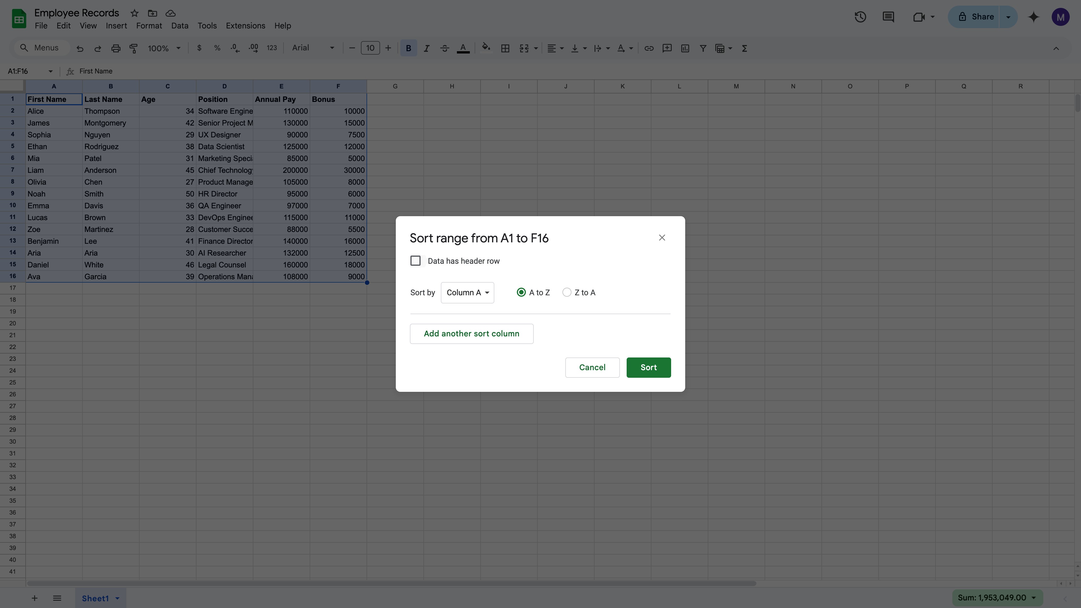Star the Employee Records document
This screenshot has height=608, width=1081.
pos(134,13)
